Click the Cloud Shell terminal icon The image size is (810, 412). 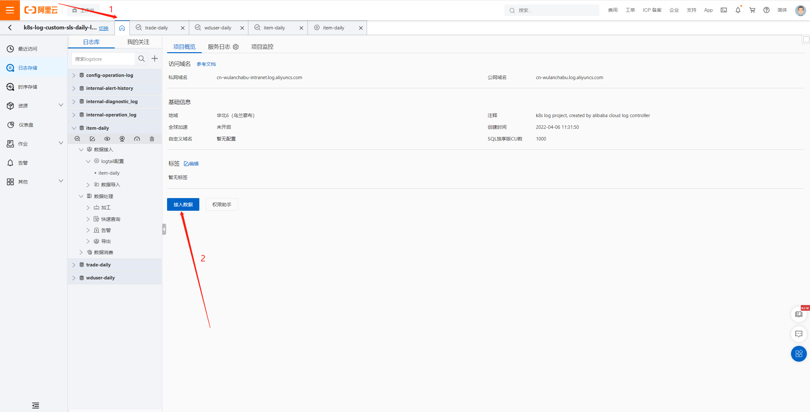(x=724, y=10)
